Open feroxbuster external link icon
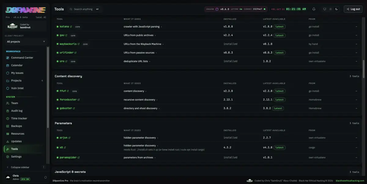The width and height of the screenshot is (367, 184). [x=79, y=100]
